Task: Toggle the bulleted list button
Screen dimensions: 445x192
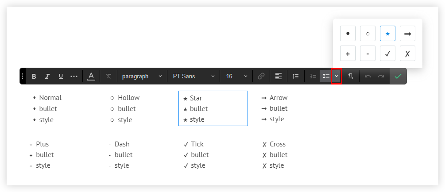Action: [326, 76]
